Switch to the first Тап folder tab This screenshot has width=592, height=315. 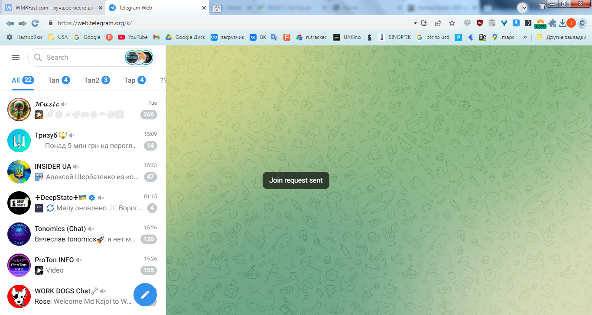59,80
